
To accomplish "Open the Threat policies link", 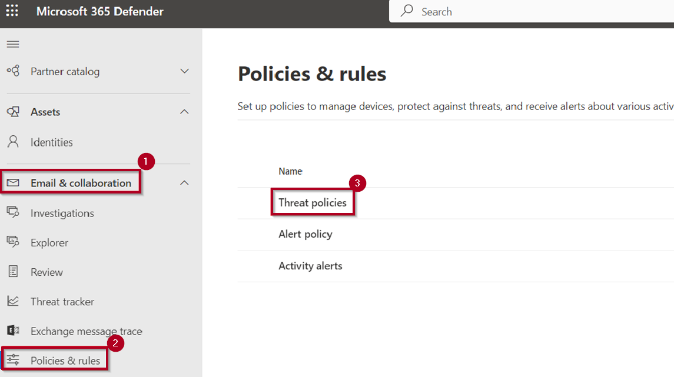I will tap(313, 203).
